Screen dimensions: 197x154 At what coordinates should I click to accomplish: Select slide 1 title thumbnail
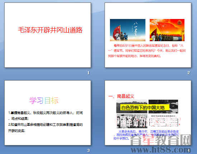click(x=48, y=35)
